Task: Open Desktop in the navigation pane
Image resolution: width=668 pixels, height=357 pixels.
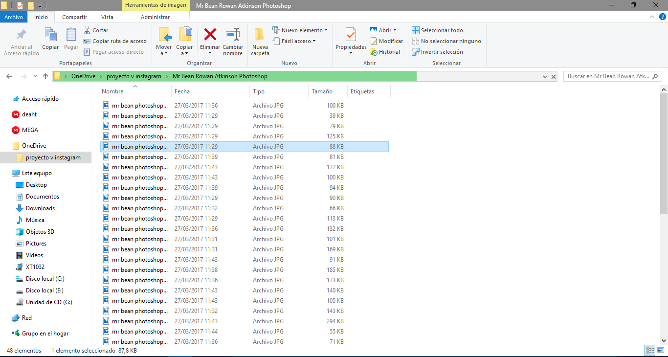Action: pyautogui.click(x=36, y=185)
